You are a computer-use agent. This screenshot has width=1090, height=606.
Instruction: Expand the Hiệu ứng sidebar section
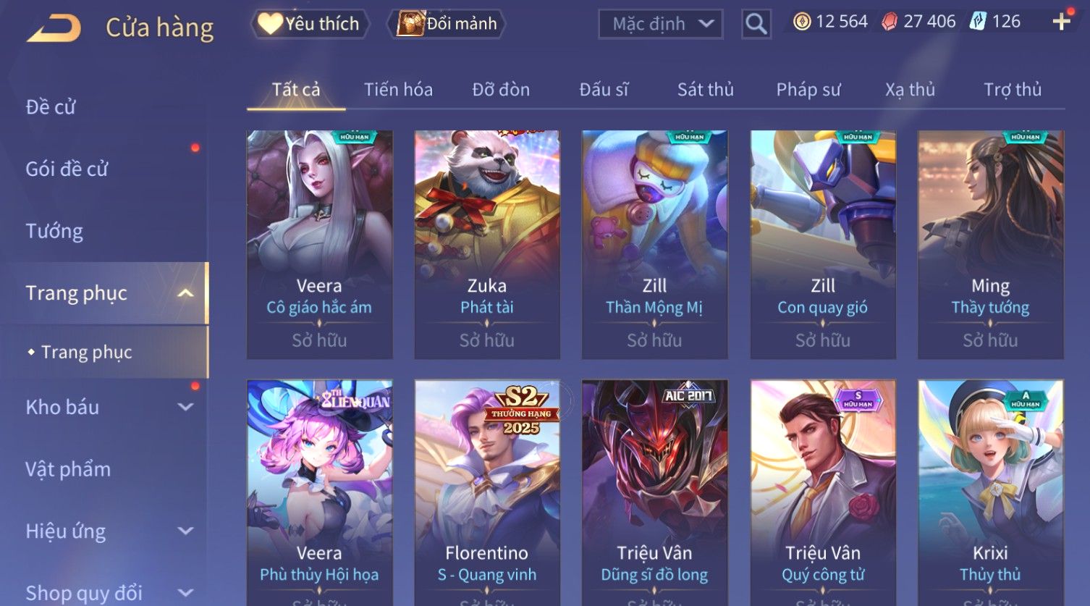pos(185,531)
